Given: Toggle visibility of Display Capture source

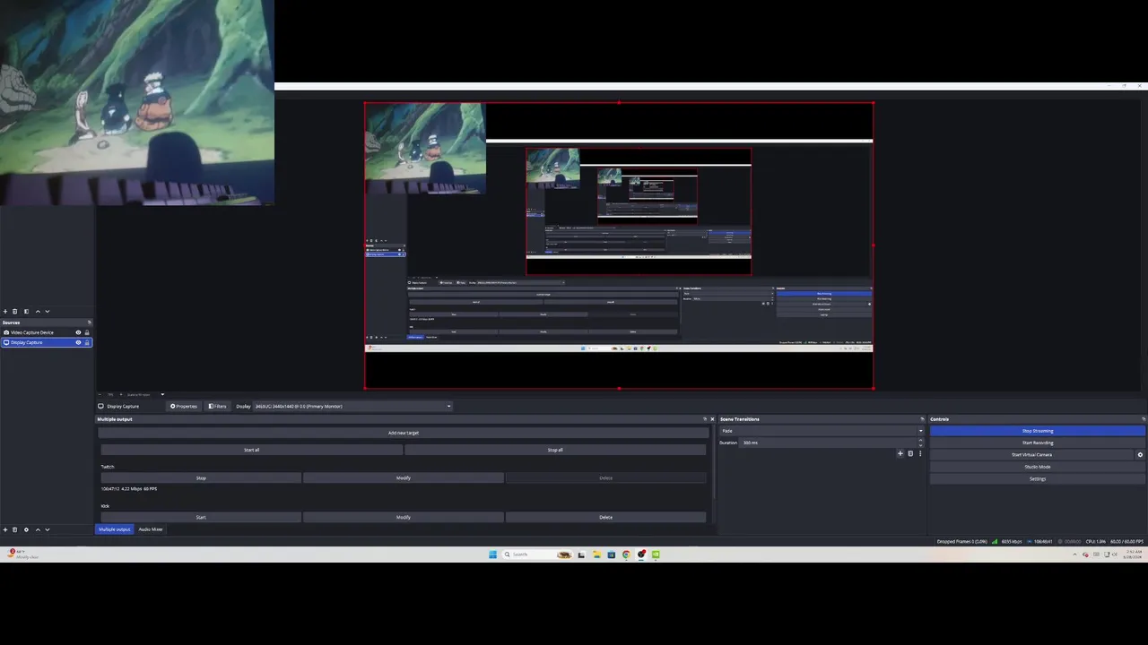Looking at the screenshot, I should coord(78,342).
